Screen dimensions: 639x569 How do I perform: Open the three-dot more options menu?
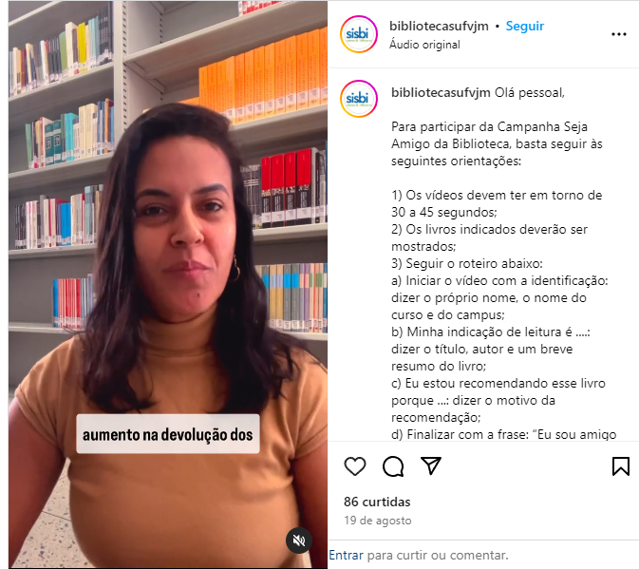coord(619,34)
